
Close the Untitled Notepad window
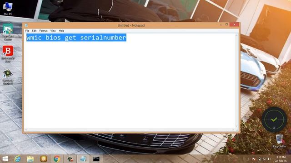click(234, 24)
